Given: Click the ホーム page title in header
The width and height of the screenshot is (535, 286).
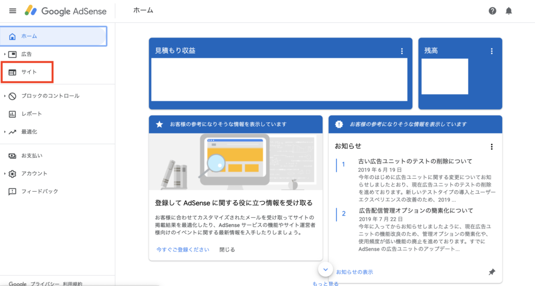Looking at the screenshot, I should click(143, 10).
